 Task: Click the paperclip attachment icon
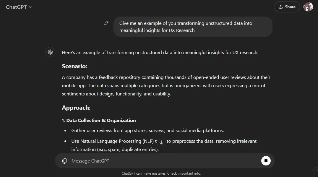tap(64, 161)
